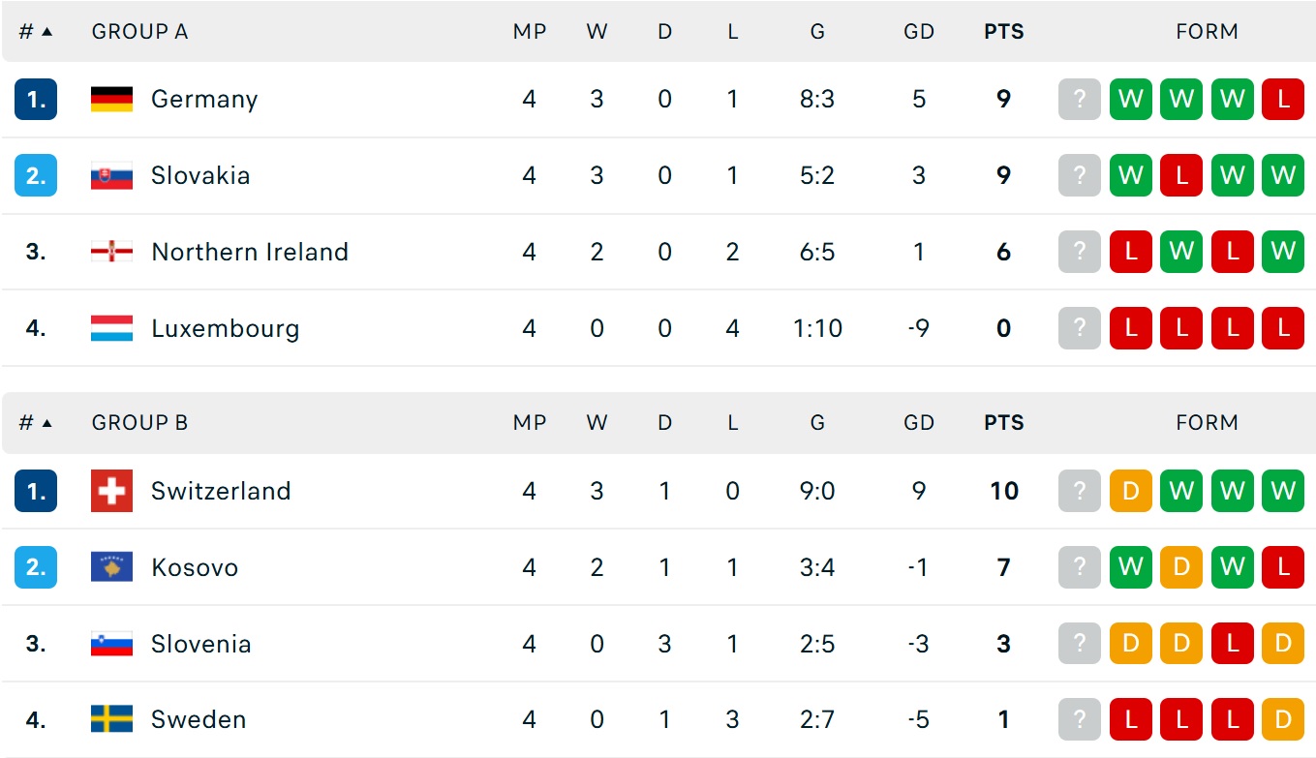This screenshot has width=1316, height=758.
Task: Open the Switzerland team link
Action: point(221,491)
